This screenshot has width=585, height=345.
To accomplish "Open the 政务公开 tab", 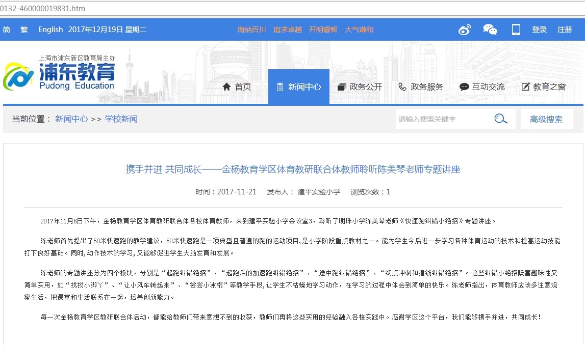I will (360, 87).
